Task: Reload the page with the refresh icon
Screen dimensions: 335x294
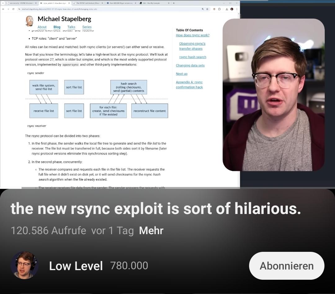Action: point(13,9)
